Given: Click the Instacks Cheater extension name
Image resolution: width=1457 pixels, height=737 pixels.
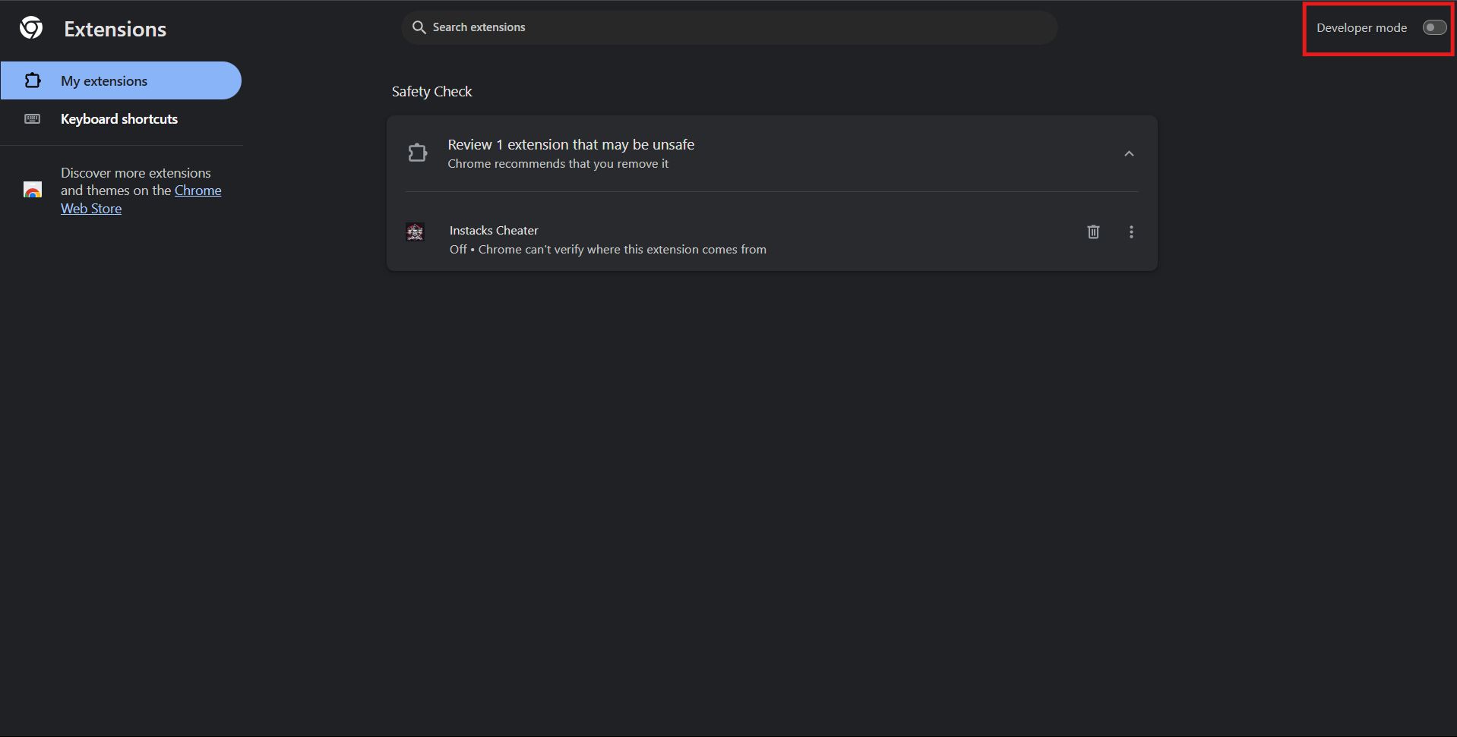Looking at the screenshot, I should click(x=494, y=231).
